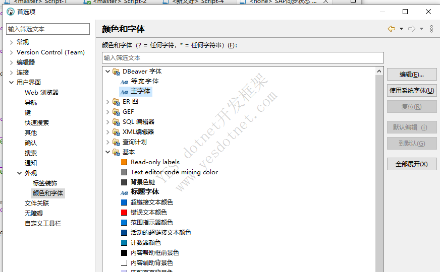
Task: Select the 范围指示器颜色 swatch
Action: (x=124, y=223)
